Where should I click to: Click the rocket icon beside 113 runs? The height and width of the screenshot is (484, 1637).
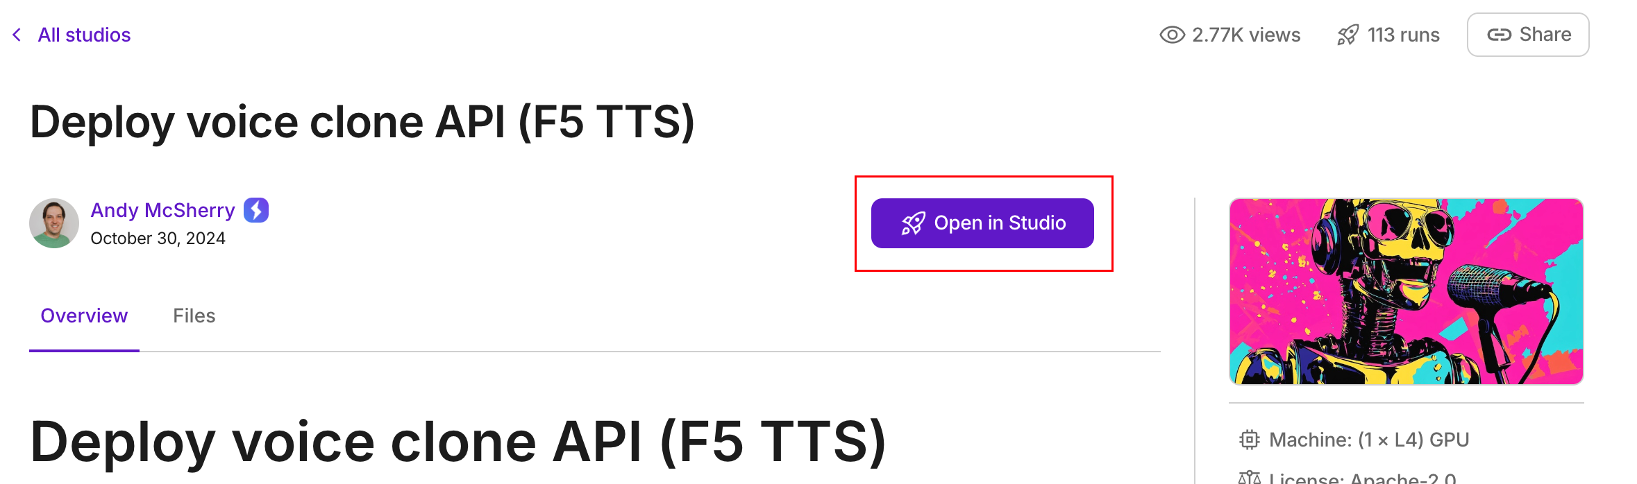click(1348, 35)
